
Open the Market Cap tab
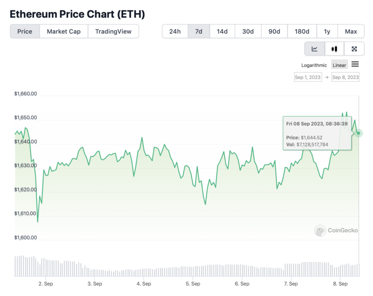64,32
